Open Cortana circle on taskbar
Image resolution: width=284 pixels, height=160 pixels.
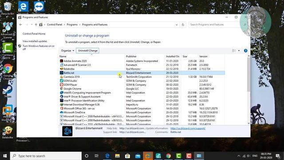tap(87, 156)
